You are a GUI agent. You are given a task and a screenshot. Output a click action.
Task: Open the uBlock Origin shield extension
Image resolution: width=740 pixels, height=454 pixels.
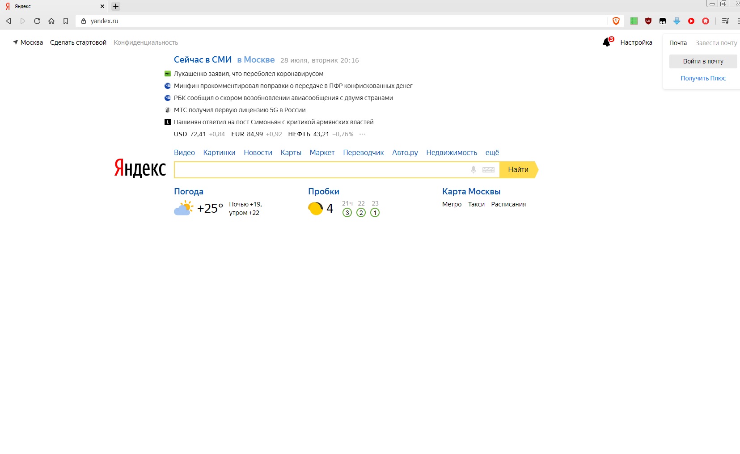pyautogui.click(x=648, y=21)
